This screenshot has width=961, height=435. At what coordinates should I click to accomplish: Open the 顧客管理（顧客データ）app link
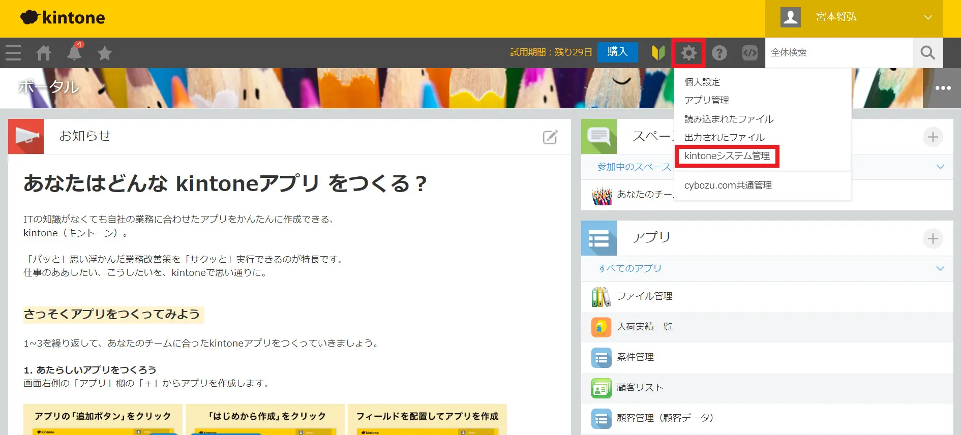tap(666, 418)
